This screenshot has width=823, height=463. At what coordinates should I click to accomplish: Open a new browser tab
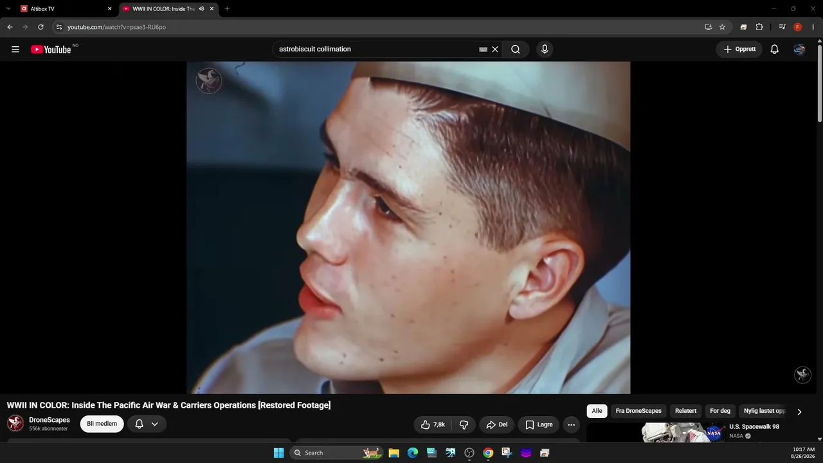pos(227,9)
